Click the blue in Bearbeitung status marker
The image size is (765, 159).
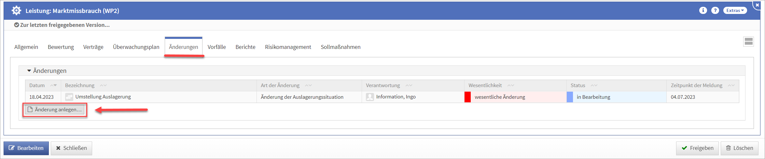tap(570, 97)
